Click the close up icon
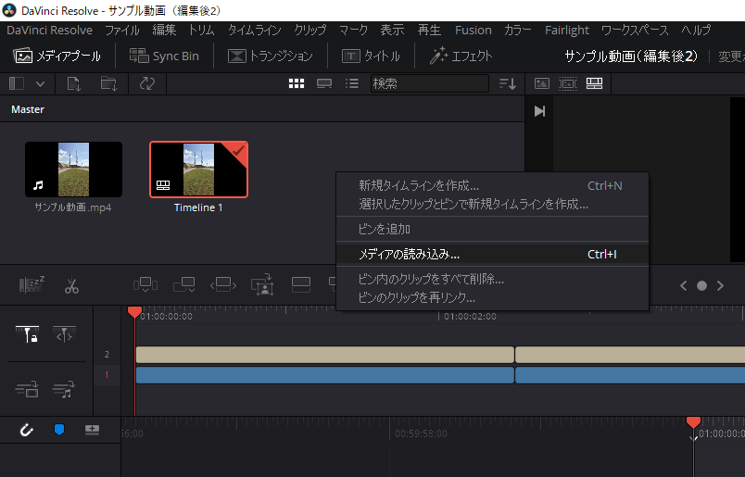 pos(262,284)
